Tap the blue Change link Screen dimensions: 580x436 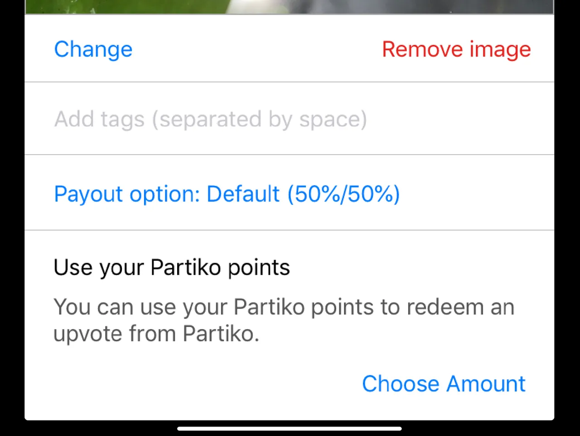93,49
